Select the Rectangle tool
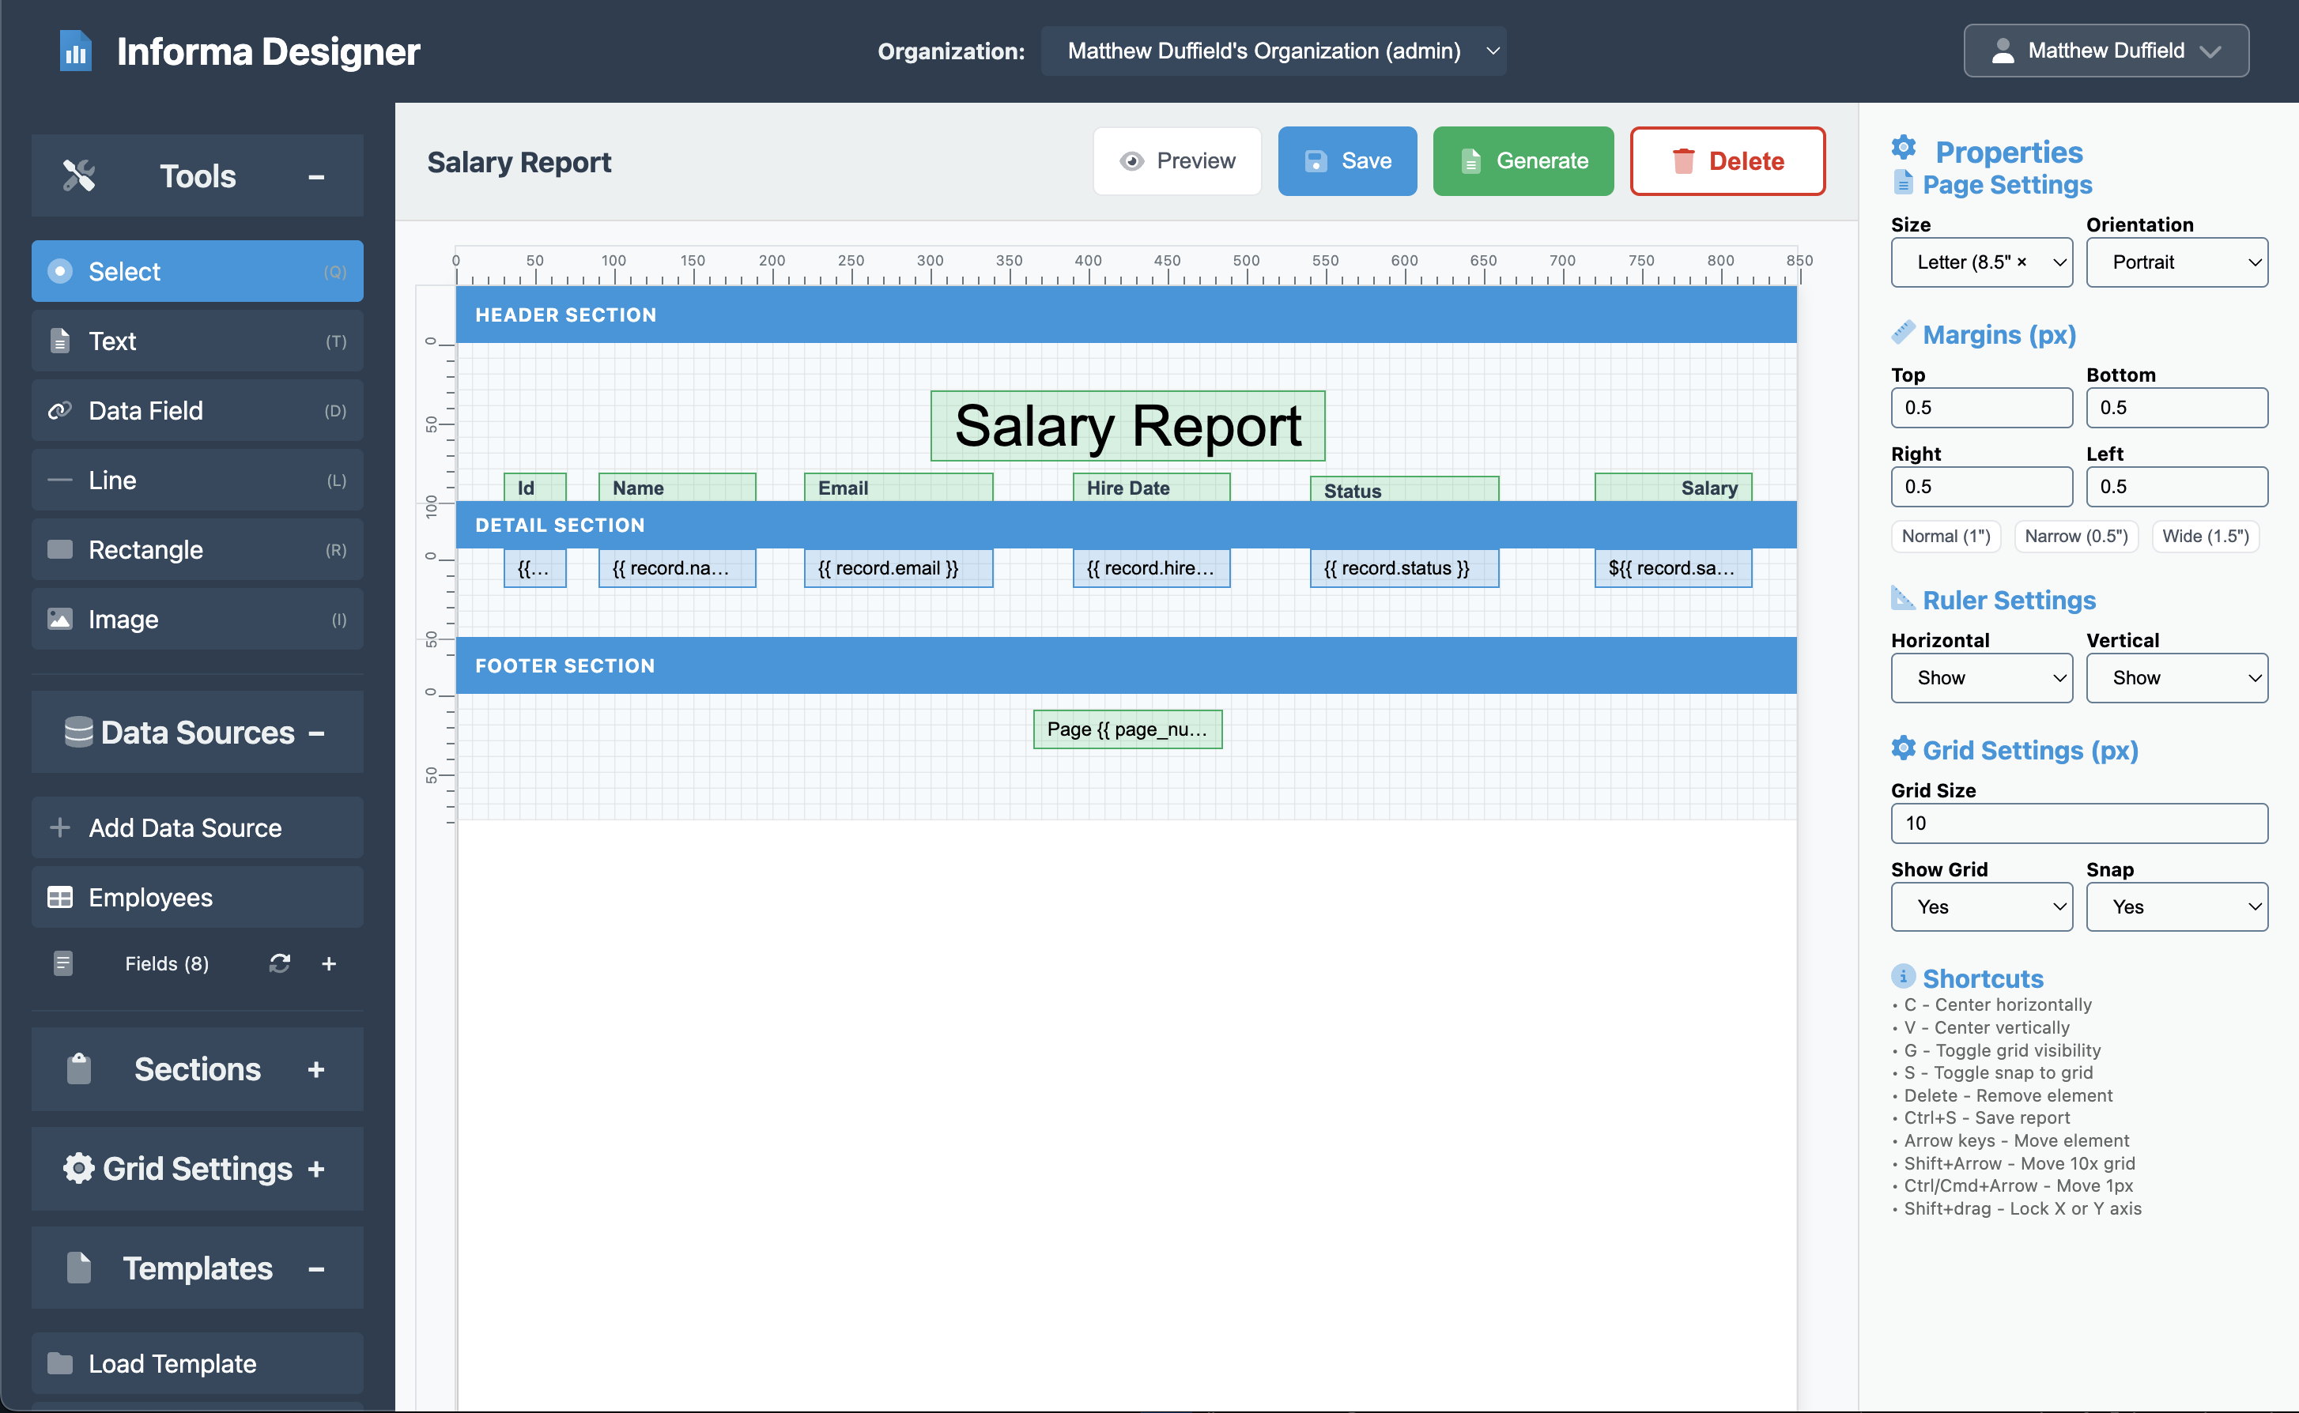The height and width of the screenshot is (1413, 2299). (x=196, y=549)
